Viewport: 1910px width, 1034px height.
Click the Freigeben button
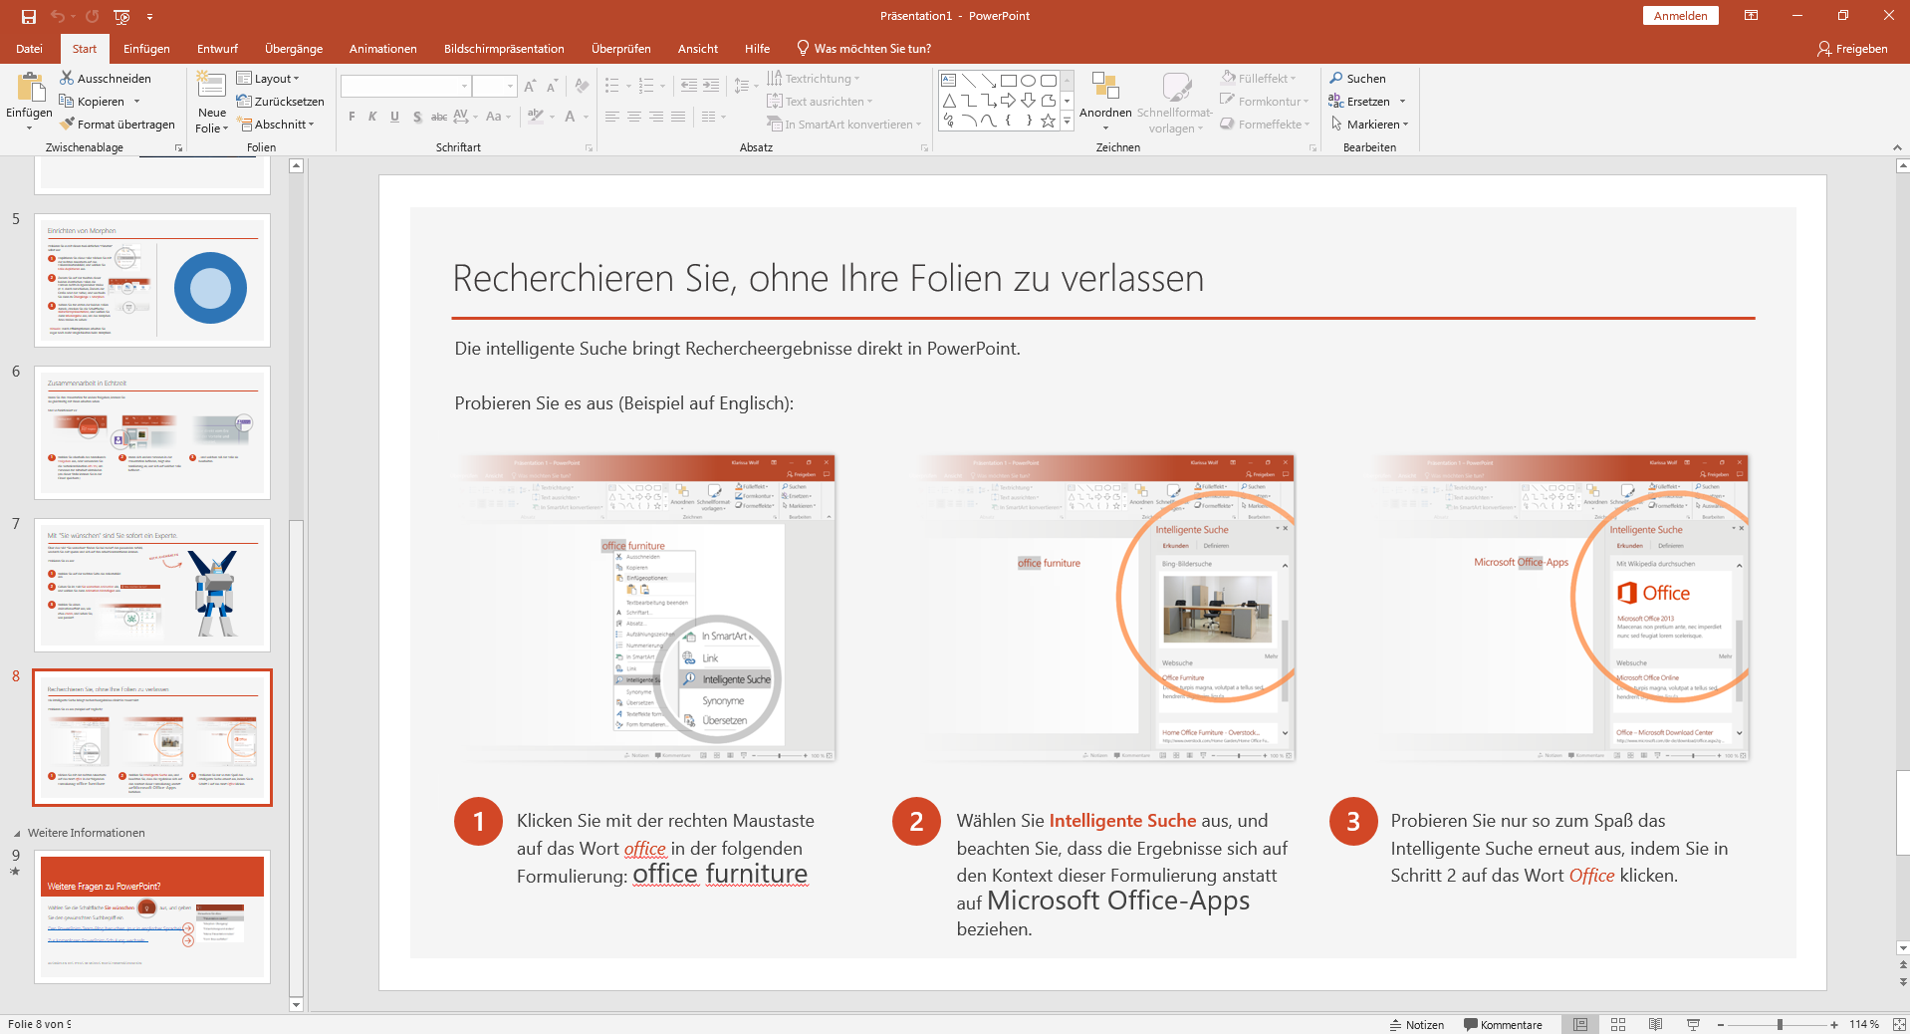[x=1852, y=48]
